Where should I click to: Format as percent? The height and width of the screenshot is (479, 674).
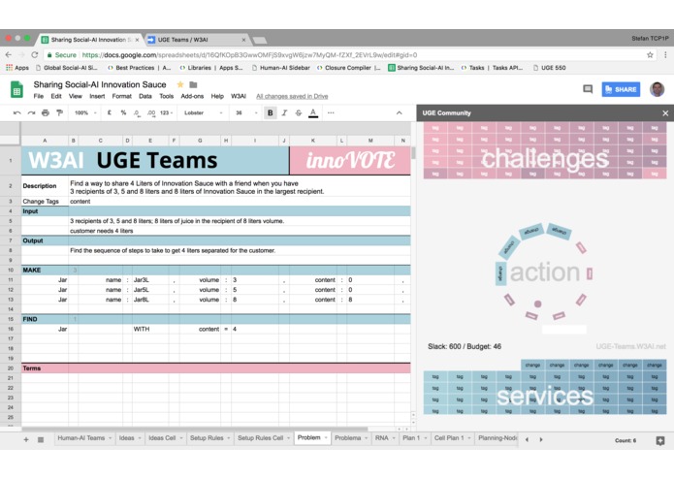tap(123, 113)
